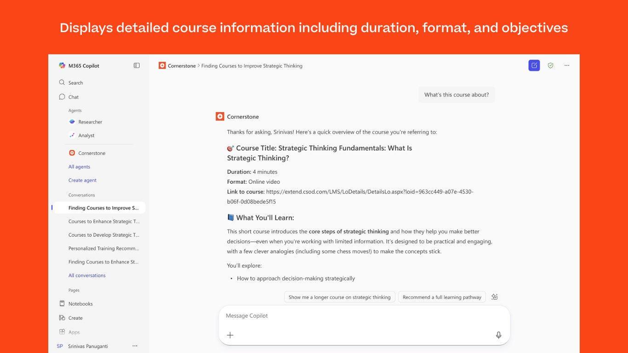This screenshot has width=628, height=353.
Task: Open the top-right more options menu
Action: [x=567, y=66]
